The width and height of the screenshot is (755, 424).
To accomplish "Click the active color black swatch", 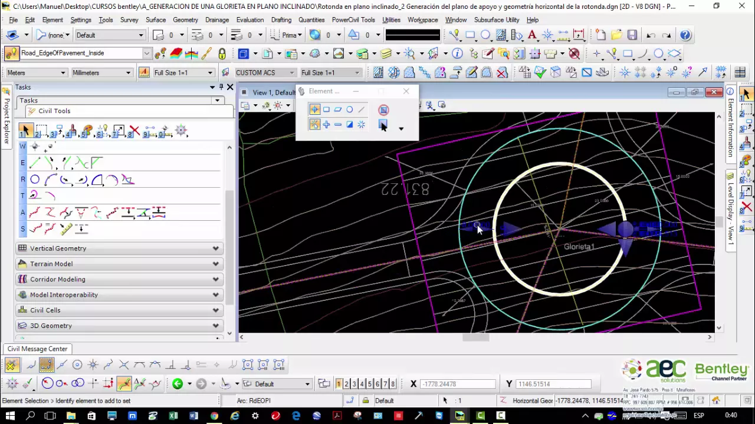I will (412, 35).
